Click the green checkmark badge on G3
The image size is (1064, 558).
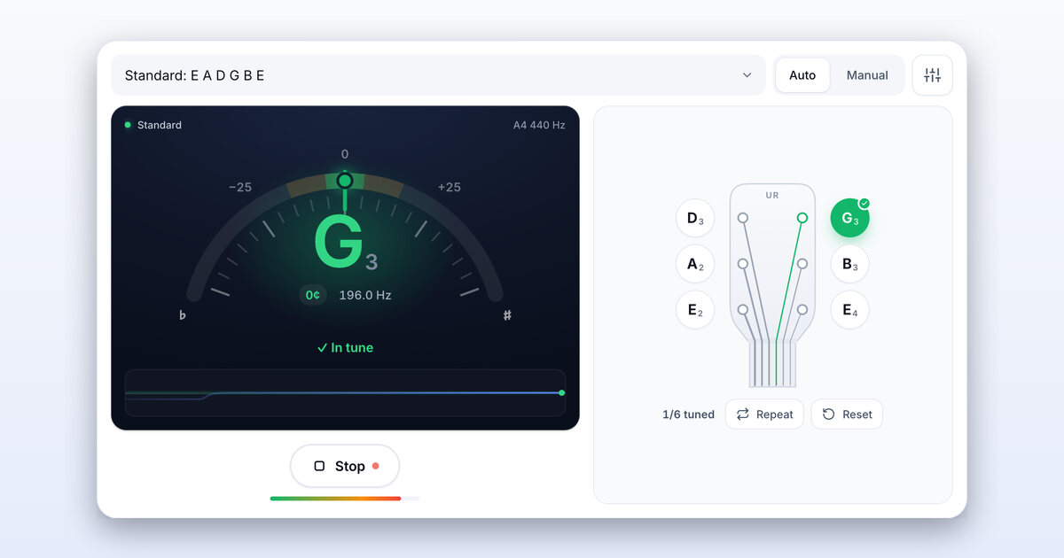point(864,203)
